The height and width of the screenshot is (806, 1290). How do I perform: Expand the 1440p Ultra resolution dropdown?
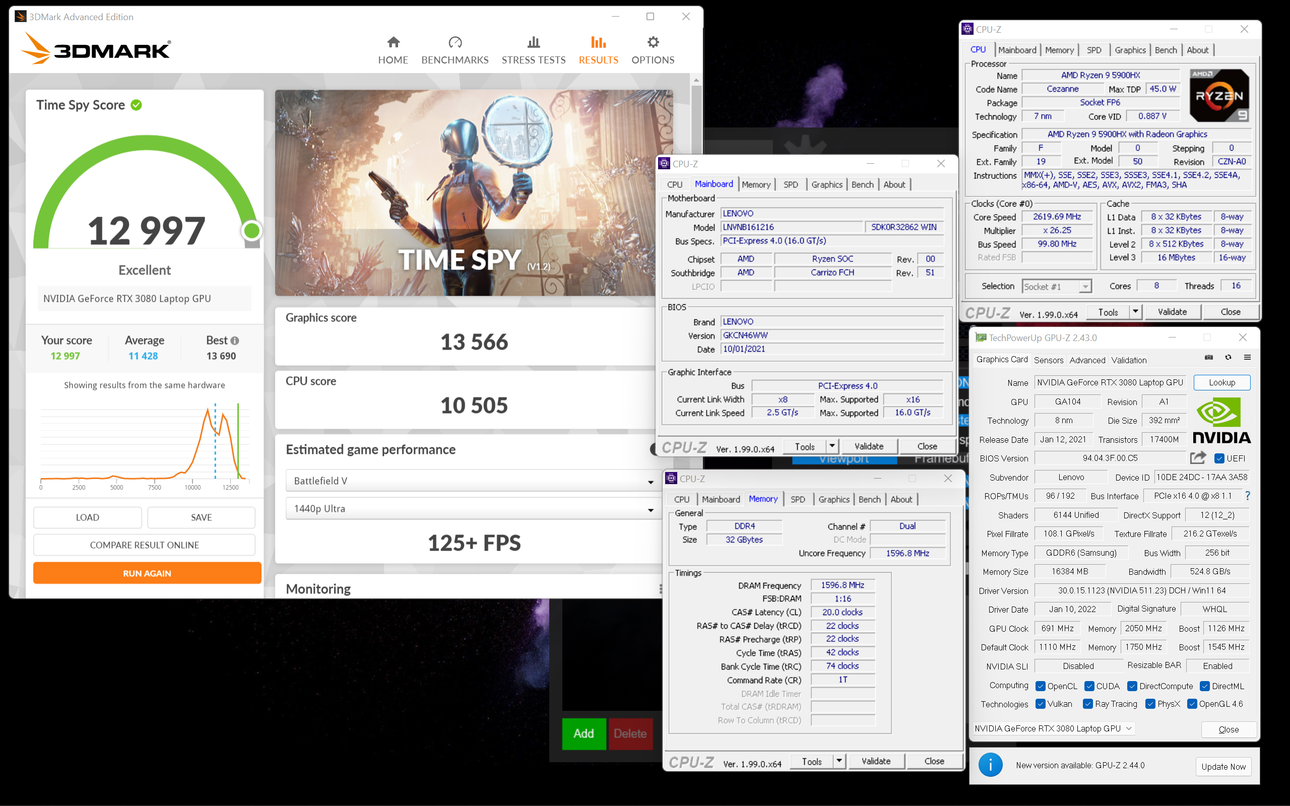[651, 510]
